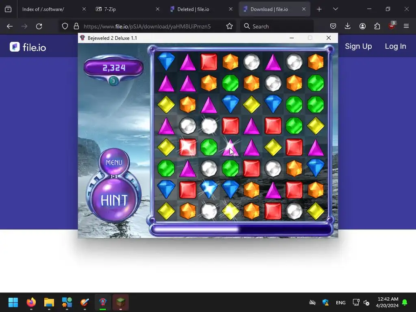The height and width of the screenshot is (312, 416).
Task: Select the orange gem in the board's top-right corner
Action: point(315,62)
